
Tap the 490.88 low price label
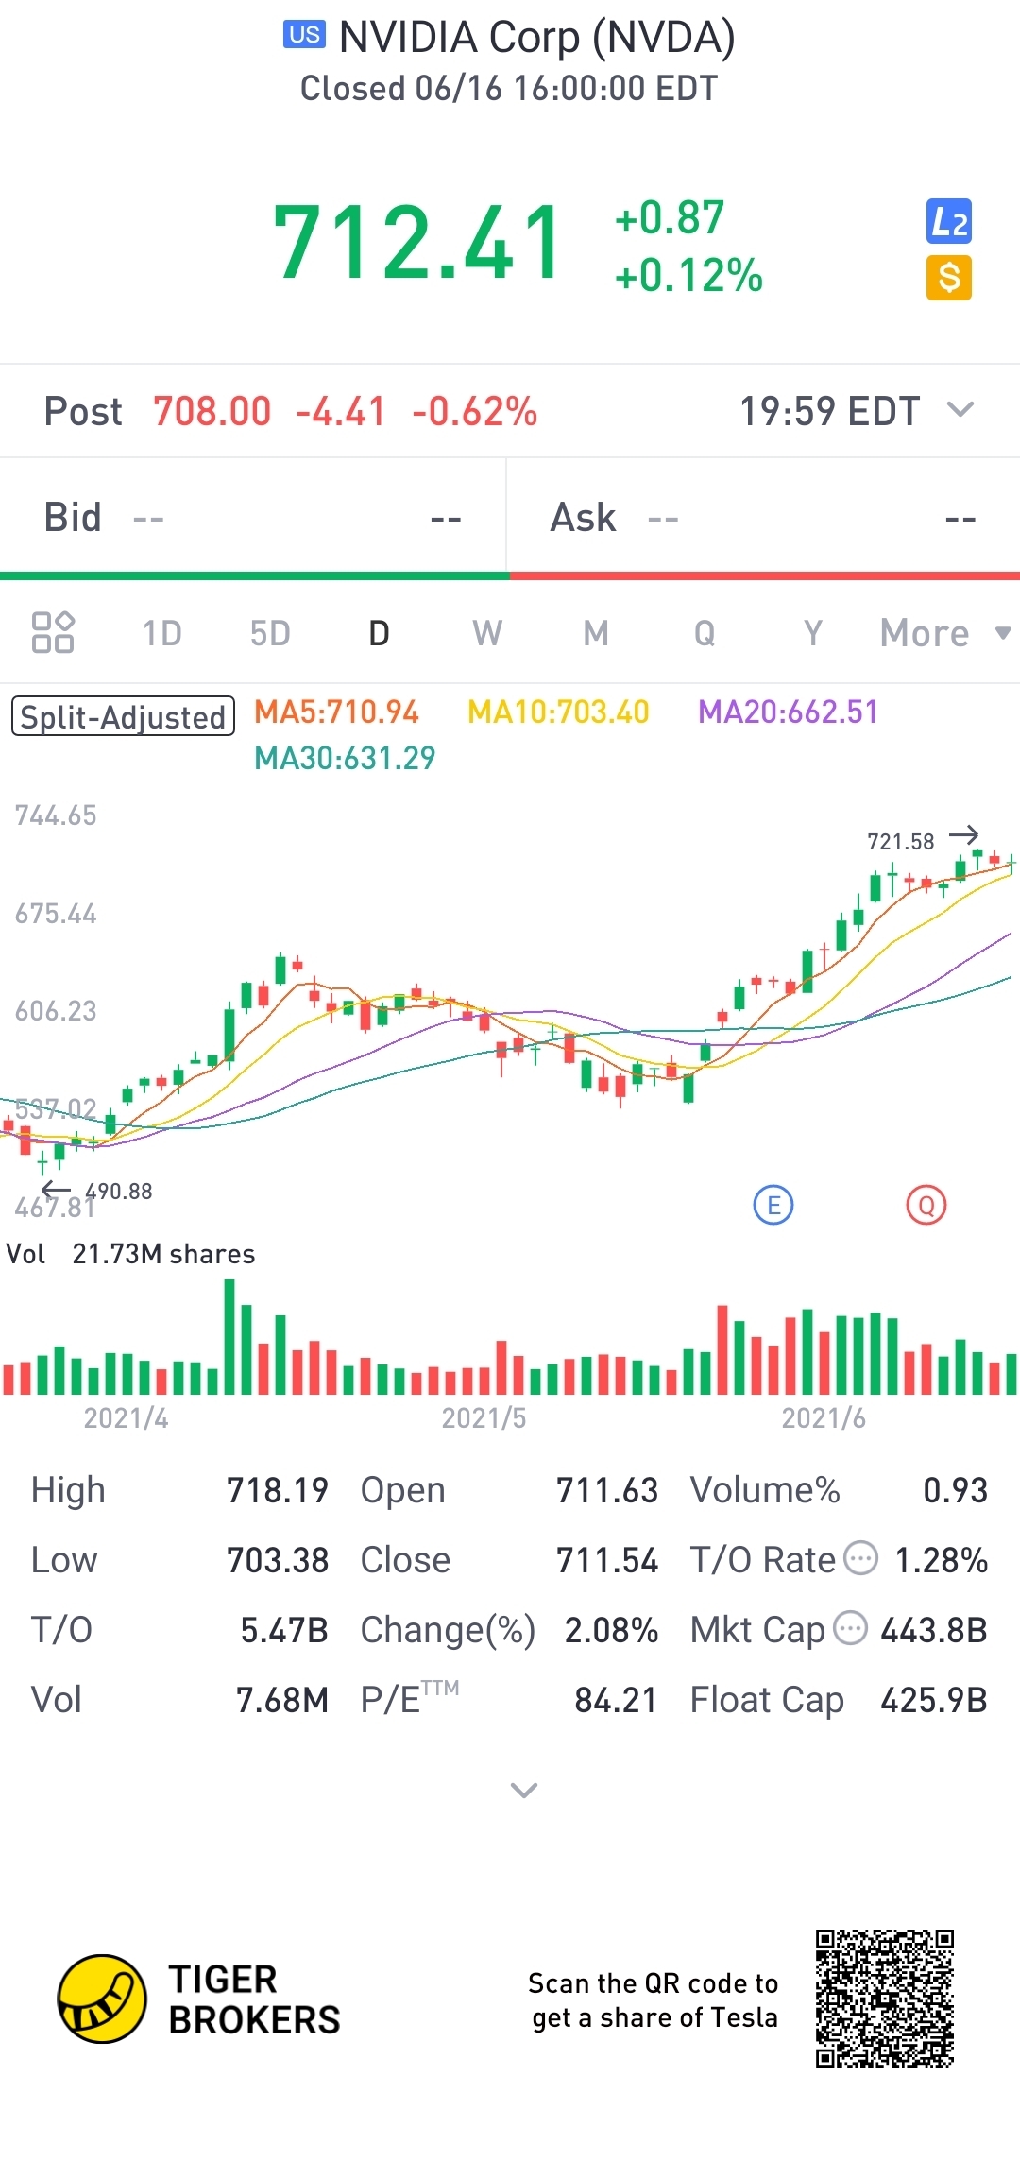[119, 1191]
